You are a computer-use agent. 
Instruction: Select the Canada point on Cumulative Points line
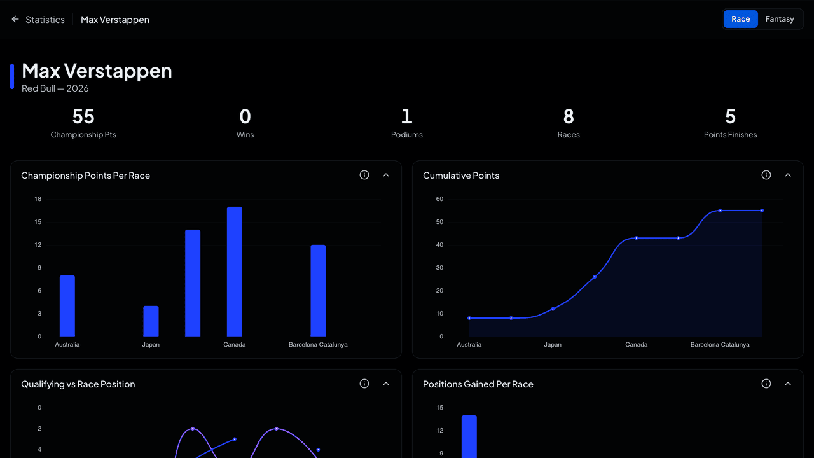coord(637,238)
